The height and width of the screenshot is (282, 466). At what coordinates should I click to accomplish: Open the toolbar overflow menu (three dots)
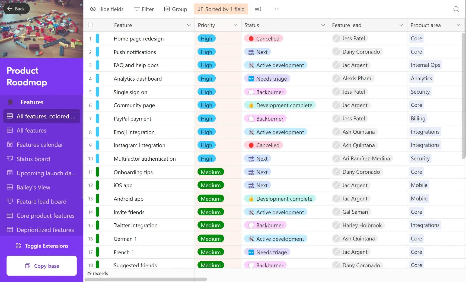[277, 9]
